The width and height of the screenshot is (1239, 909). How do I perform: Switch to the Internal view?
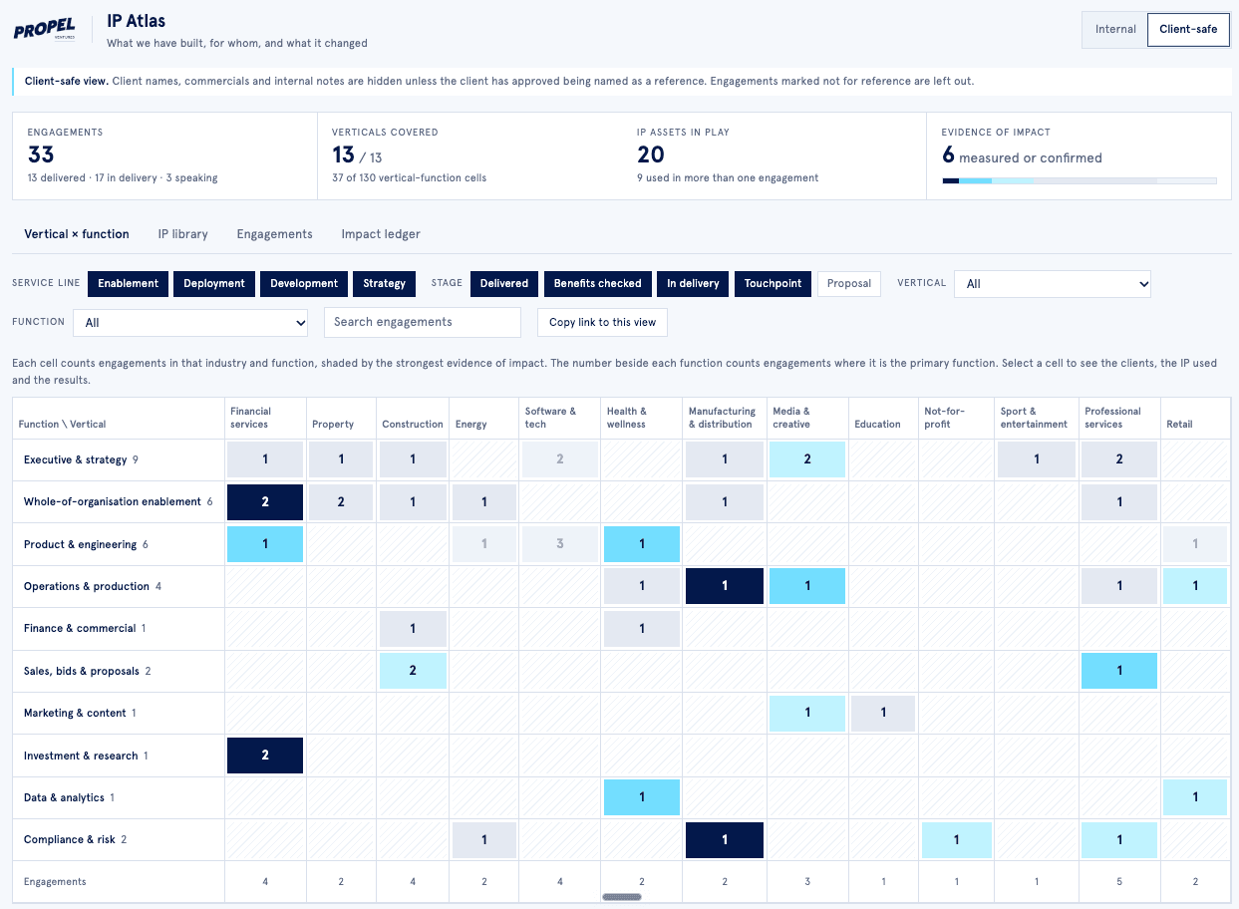[x=1115, y=29]
